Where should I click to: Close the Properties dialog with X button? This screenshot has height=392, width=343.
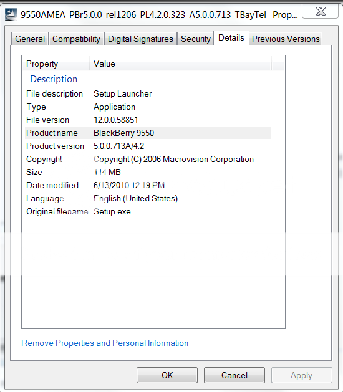[320, 11]
